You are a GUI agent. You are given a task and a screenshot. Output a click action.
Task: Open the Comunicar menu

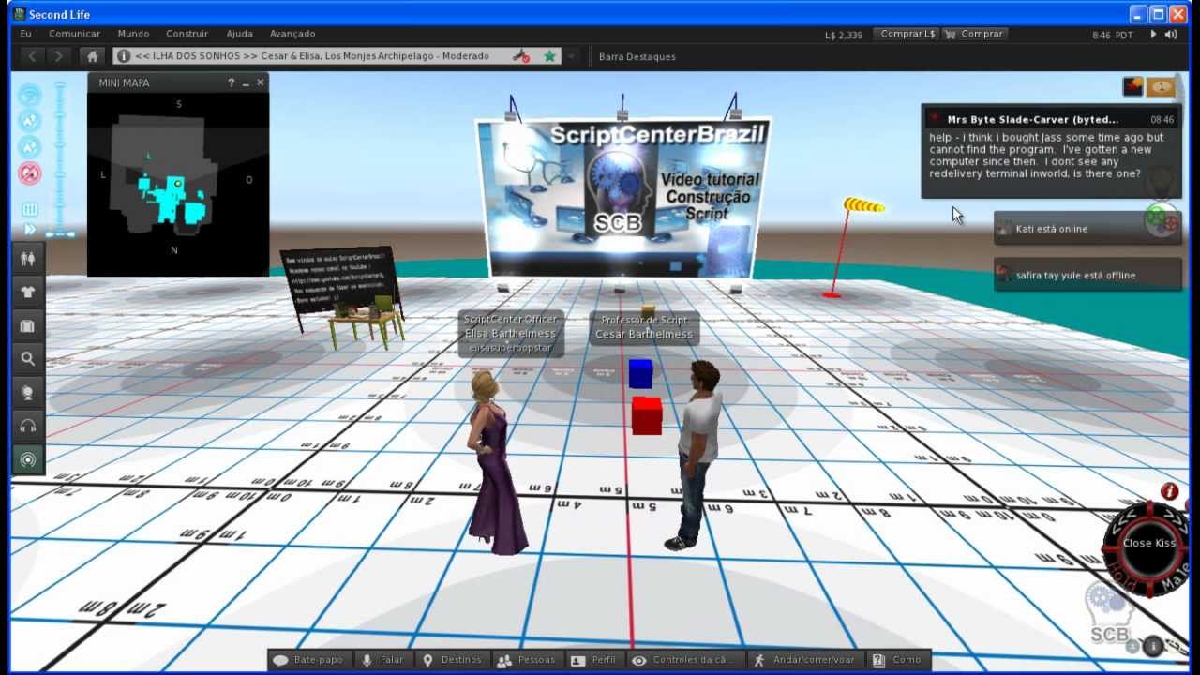(x=75, y=34)
